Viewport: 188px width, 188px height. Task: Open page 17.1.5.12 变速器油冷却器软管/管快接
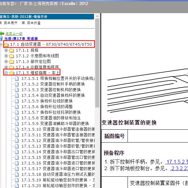(x=58, y=140)
